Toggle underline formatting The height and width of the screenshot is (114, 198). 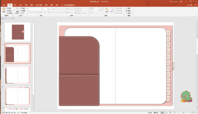tap(34, 12)
